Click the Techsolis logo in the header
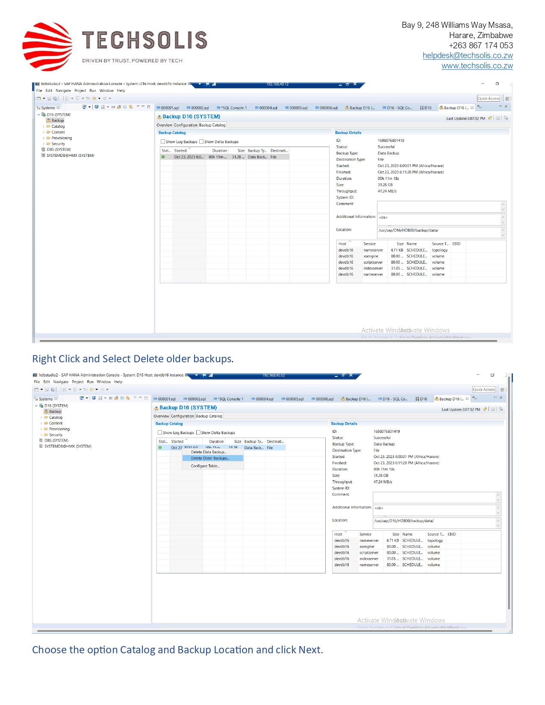Screen dimensions: 545x705 115,46
